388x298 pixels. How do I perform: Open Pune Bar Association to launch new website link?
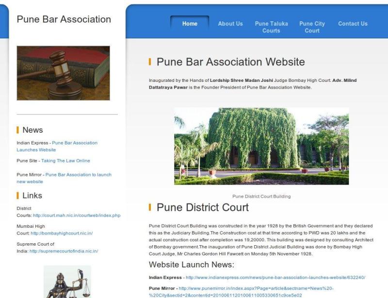tap(64, 178)
